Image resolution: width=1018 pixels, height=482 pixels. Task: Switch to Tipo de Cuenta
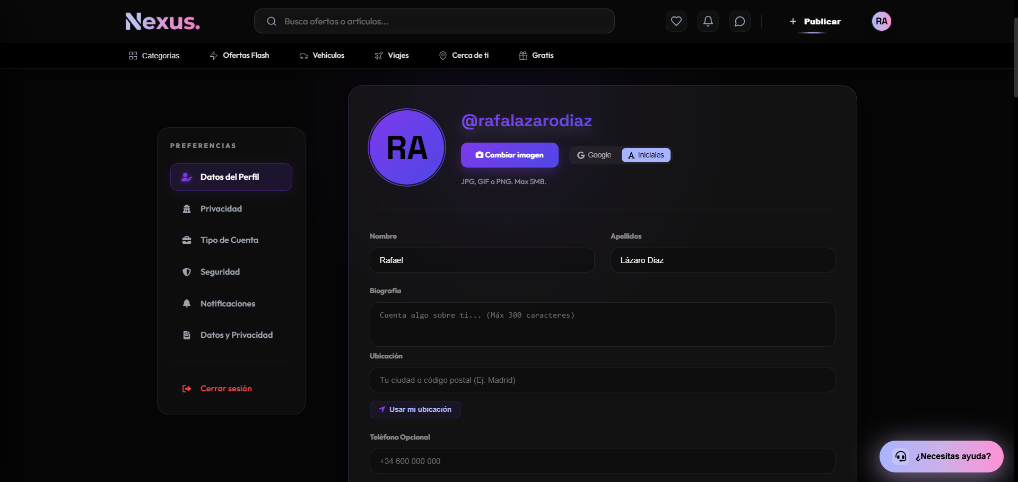231,240
